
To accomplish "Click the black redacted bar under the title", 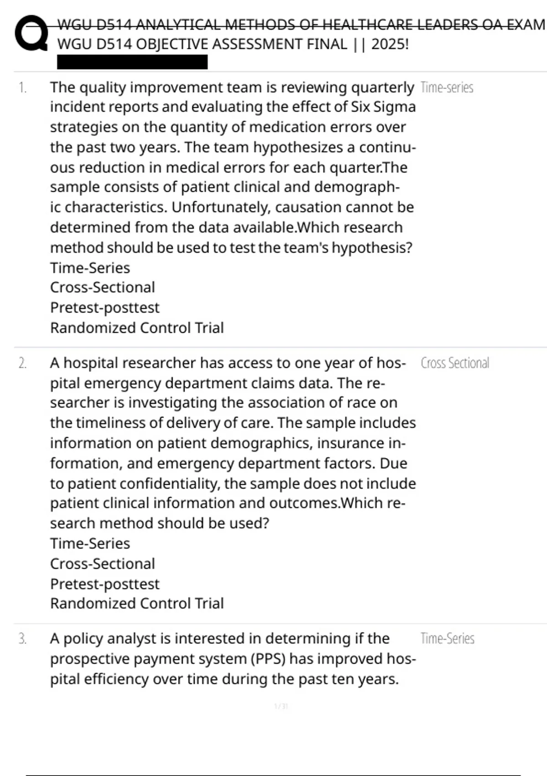I will coord(132,62).
